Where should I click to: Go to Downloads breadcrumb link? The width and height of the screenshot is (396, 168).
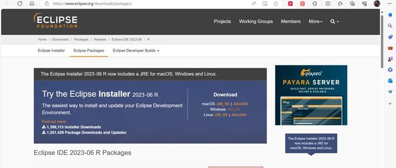tap(60, 40)
